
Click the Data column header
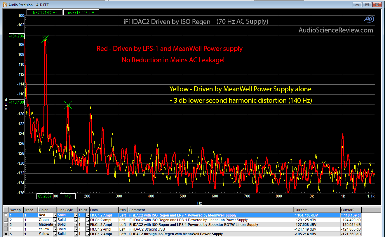(x=104, y=210)
